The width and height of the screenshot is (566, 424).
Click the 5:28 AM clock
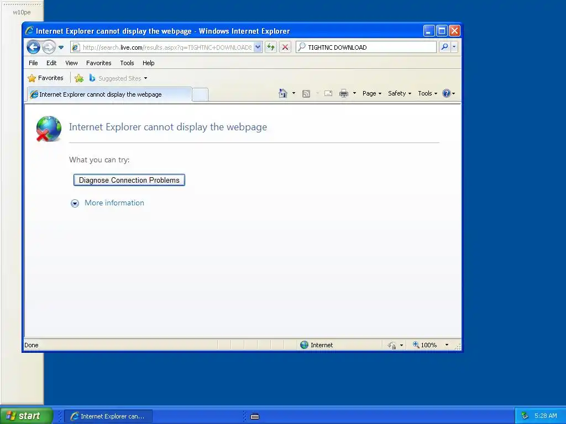coord(546,416)
